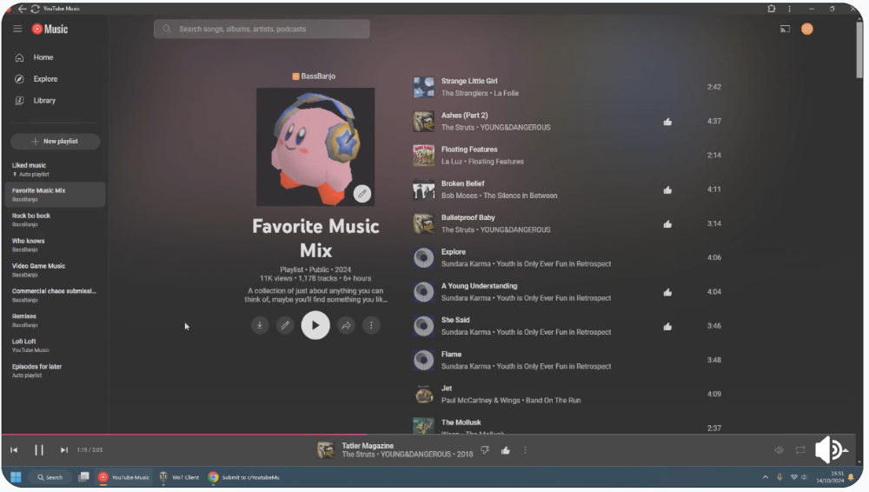Skip to the previous track
The height and width of the screenshot is (492, 869).
click(14, 450)
